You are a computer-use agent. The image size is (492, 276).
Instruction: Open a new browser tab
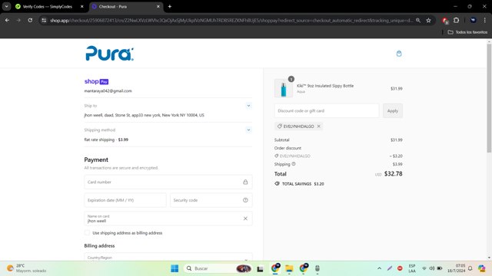170,7
